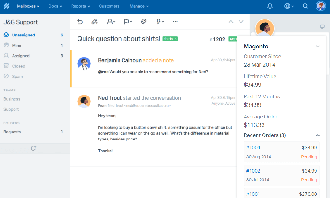Click the add note pencil icon
330x198 pixels.
(95, 21)
